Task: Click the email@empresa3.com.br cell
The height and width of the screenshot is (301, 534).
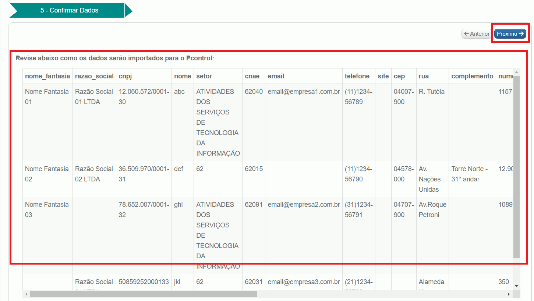Action: 304,282
